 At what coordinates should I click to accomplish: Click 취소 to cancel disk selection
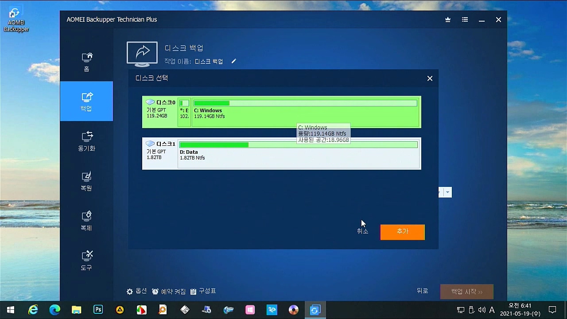pos(362,231)
